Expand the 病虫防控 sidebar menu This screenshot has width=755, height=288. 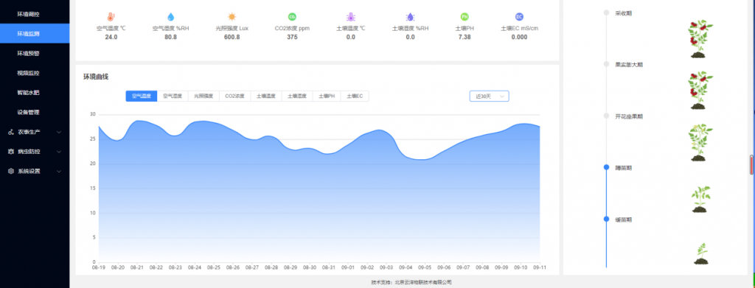(35, 152)
